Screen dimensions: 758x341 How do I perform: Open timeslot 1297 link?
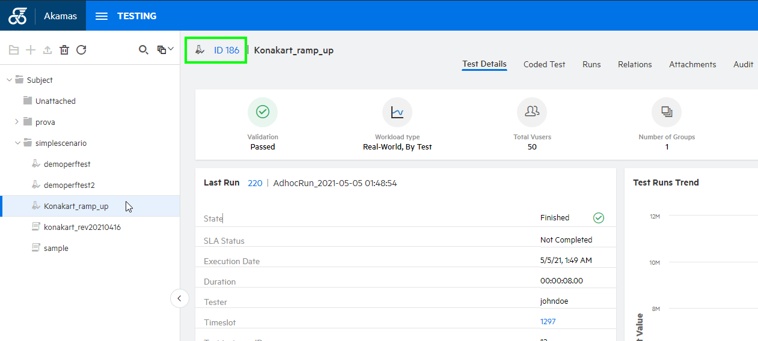pos(548,322)
